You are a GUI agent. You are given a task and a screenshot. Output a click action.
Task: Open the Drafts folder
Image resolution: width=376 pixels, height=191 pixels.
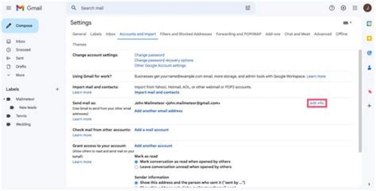tap(21, 66)
